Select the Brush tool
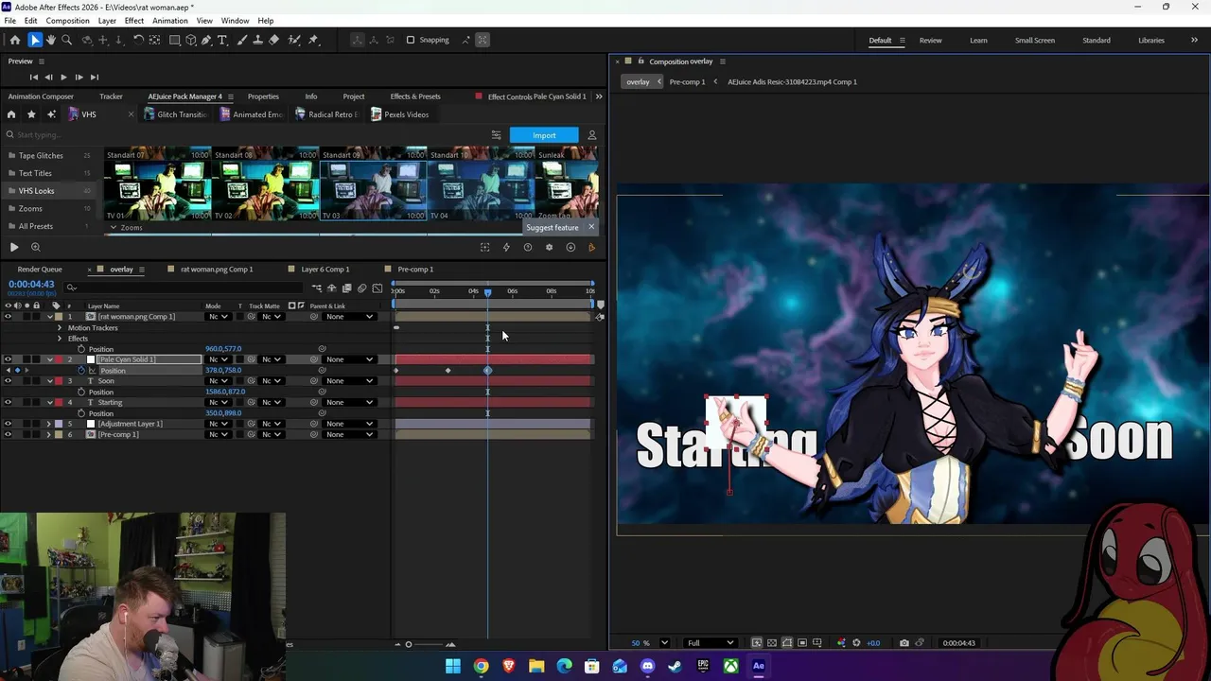The height and width of the screenshot is (681, 1211). [241, 40]
